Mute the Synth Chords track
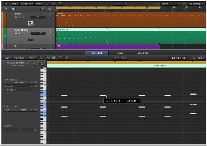This screenshot has height=146, width=207. pyautogui.click(x=16, y=33)
